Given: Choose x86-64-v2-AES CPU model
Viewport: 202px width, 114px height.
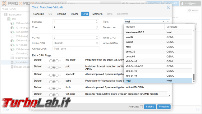Looking at the screenshot, I should 158,66.
